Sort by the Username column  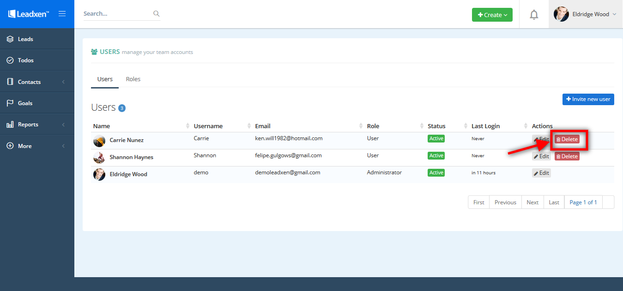[x=222, y=126]
